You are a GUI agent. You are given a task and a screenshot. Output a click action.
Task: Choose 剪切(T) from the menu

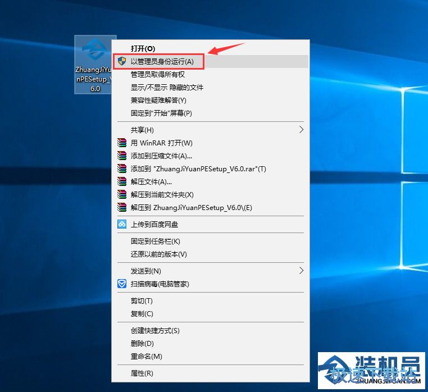pos(210,301)
